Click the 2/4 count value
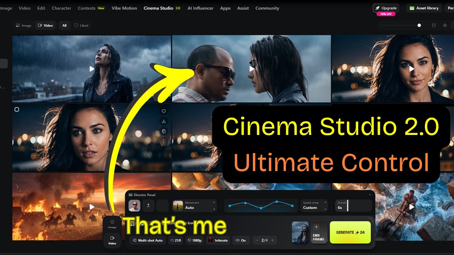Viewport: 454px width, 255px height. click(265, 240)
